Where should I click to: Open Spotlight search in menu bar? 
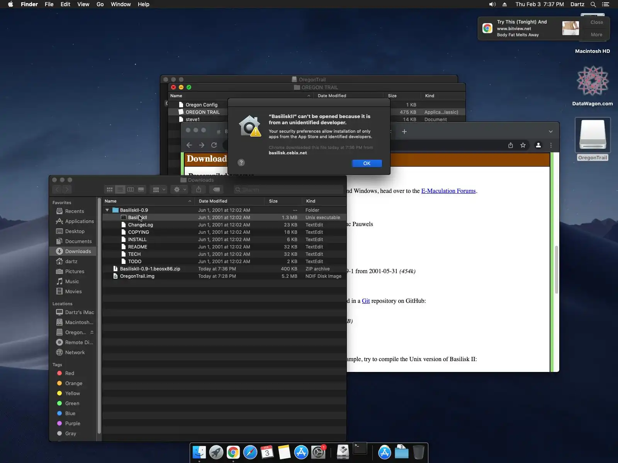(x=593, y=4)
